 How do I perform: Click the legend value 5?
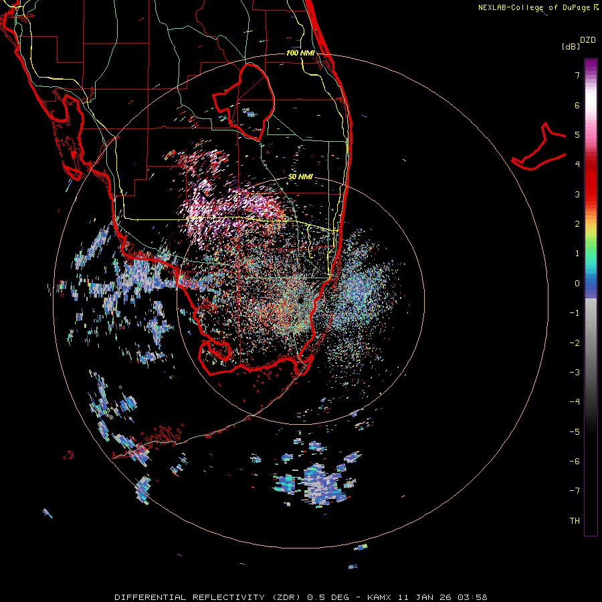coord(577,134)
